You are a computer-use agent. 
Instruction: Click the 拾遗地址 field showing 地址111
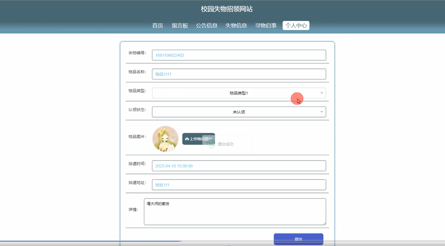[239, 185]
